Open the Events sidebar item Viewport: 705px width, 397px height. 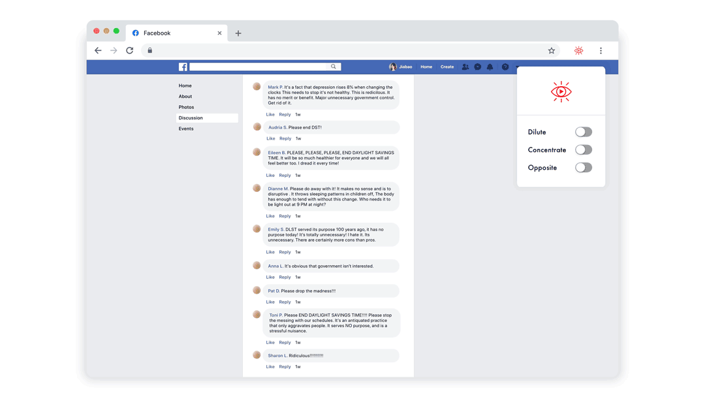pos(186,129)
